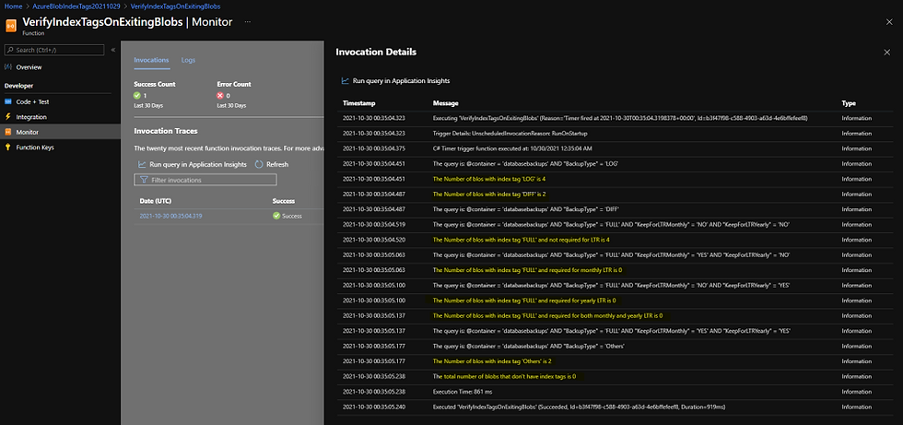Select message 'FULL' not required for LTR is 4
The height and width of the screenshot is (425, 903).
522,239
